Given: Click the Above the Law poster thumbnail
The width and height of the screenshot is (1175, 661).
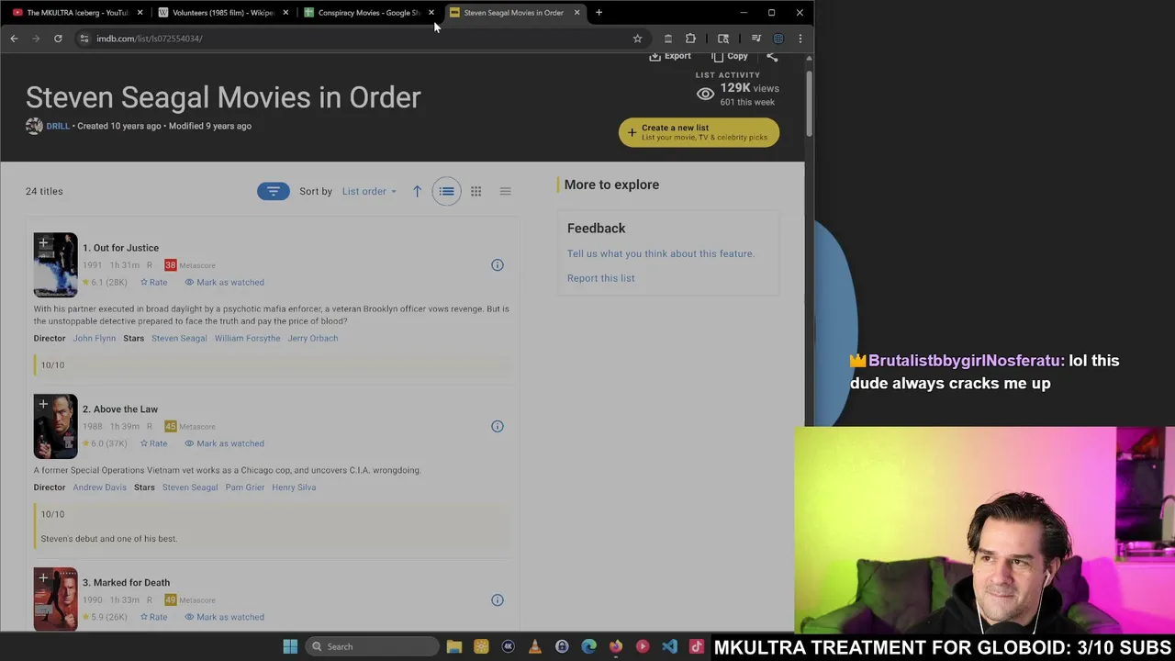Looking at the screenshot, I should [56, 427].
